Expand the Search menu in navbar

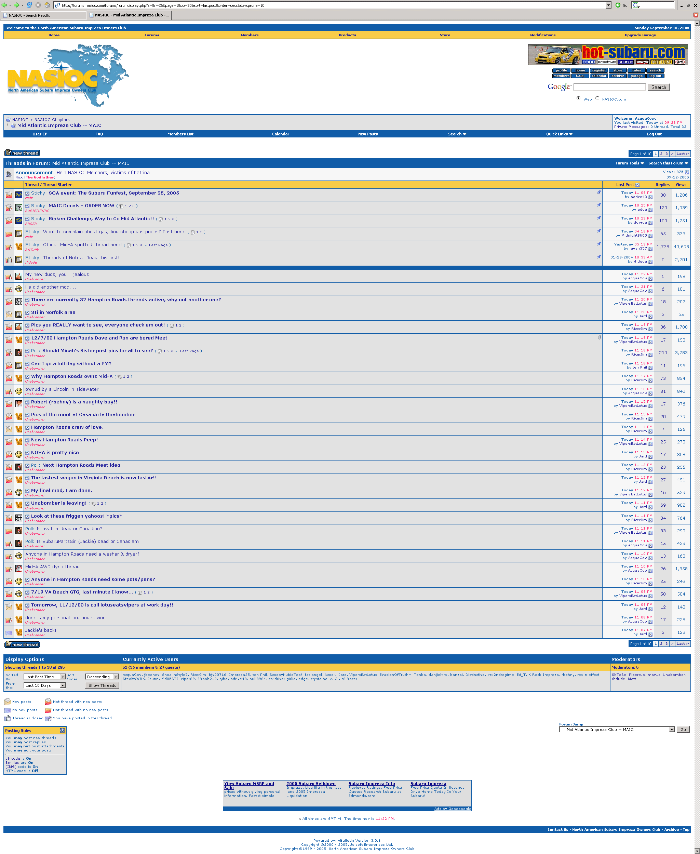[x=457, y=134]
